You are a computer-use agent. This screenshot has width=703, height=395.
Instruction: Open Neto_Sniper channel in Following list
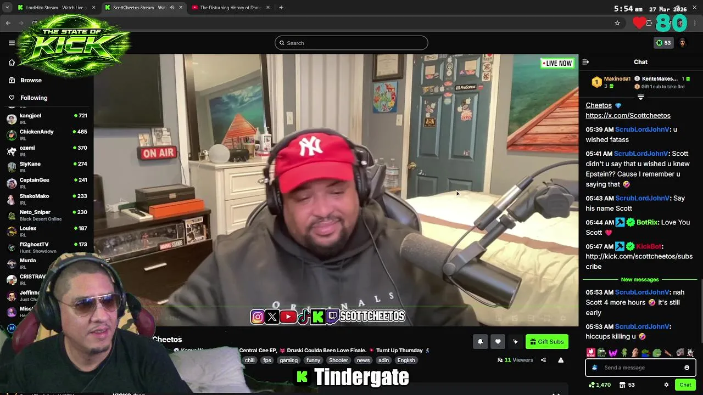47,215
